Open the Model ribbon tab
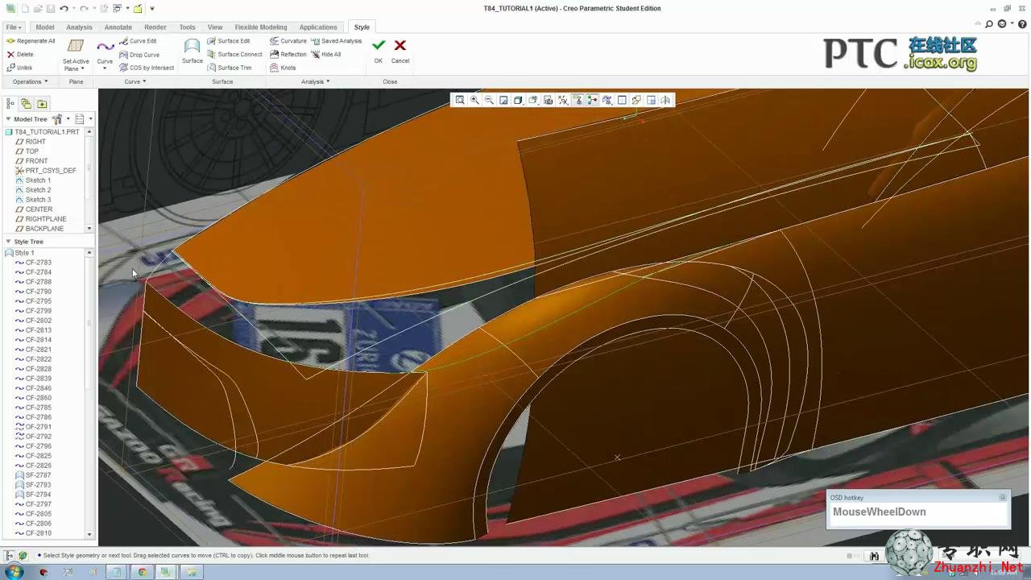1031x580 pixels. [44, 27]
